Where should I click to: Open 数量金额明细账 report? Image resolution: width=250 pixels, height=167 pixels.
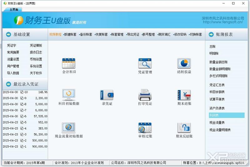click(220, 69)
